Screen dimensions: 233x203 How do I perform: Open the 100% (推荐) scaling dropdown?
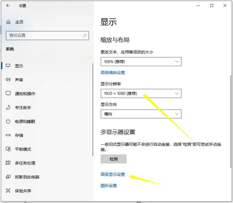[141, 61]
